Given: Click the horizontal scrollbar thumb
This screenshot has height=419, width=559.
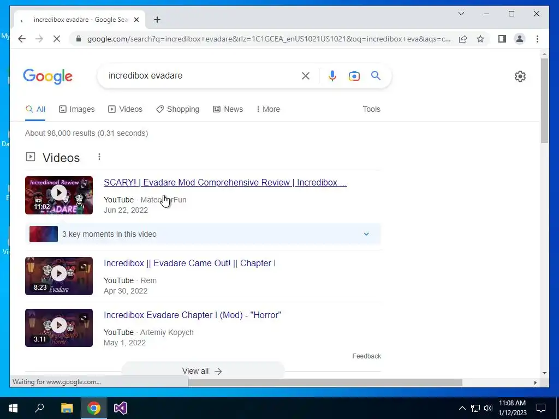Looking at the screenshot, I should point(325,382).
